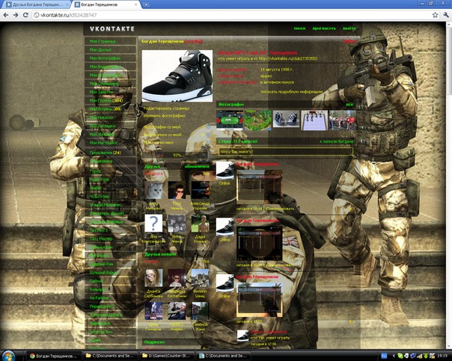This screenshot has height=361, width=452.
Task: Click the sneaker avatar beside the first wall post
Action: click(x=225, y=169)
